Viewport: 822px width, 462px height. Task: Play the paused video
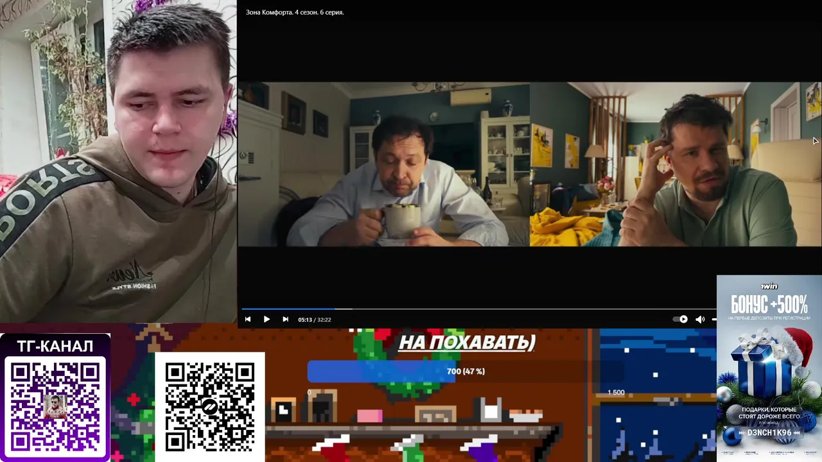tap(267, 319)
